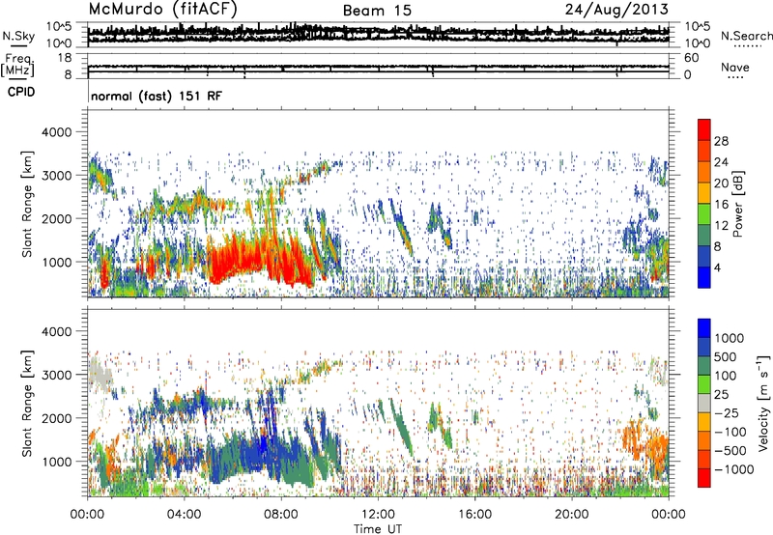The image size is (773, 535).
Task: Click the -1000 tick on the velocity colorbar
Action: click(x=734, y=469)
